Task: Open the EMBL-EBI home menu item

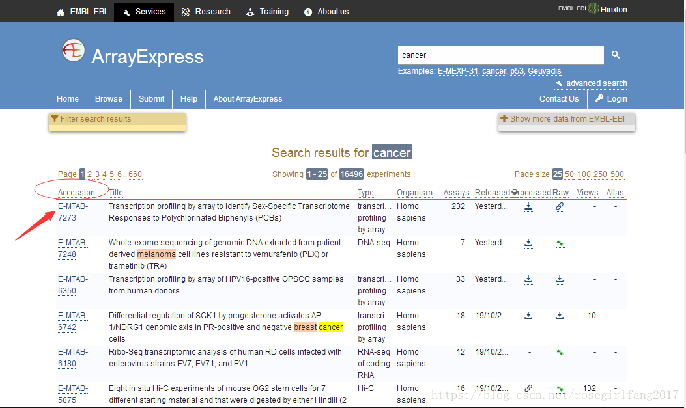Action: (x=81, y=12)
